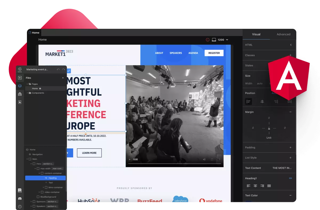Click the help question mark icon
The height and width of the screenshot is (210, 320).
coord(20,207)
